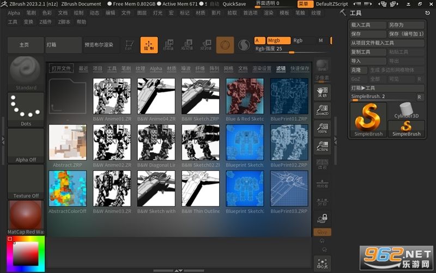Open the 帮助 (Help) menu
Screen dimensions: 436x273
(x=81, y=22)
